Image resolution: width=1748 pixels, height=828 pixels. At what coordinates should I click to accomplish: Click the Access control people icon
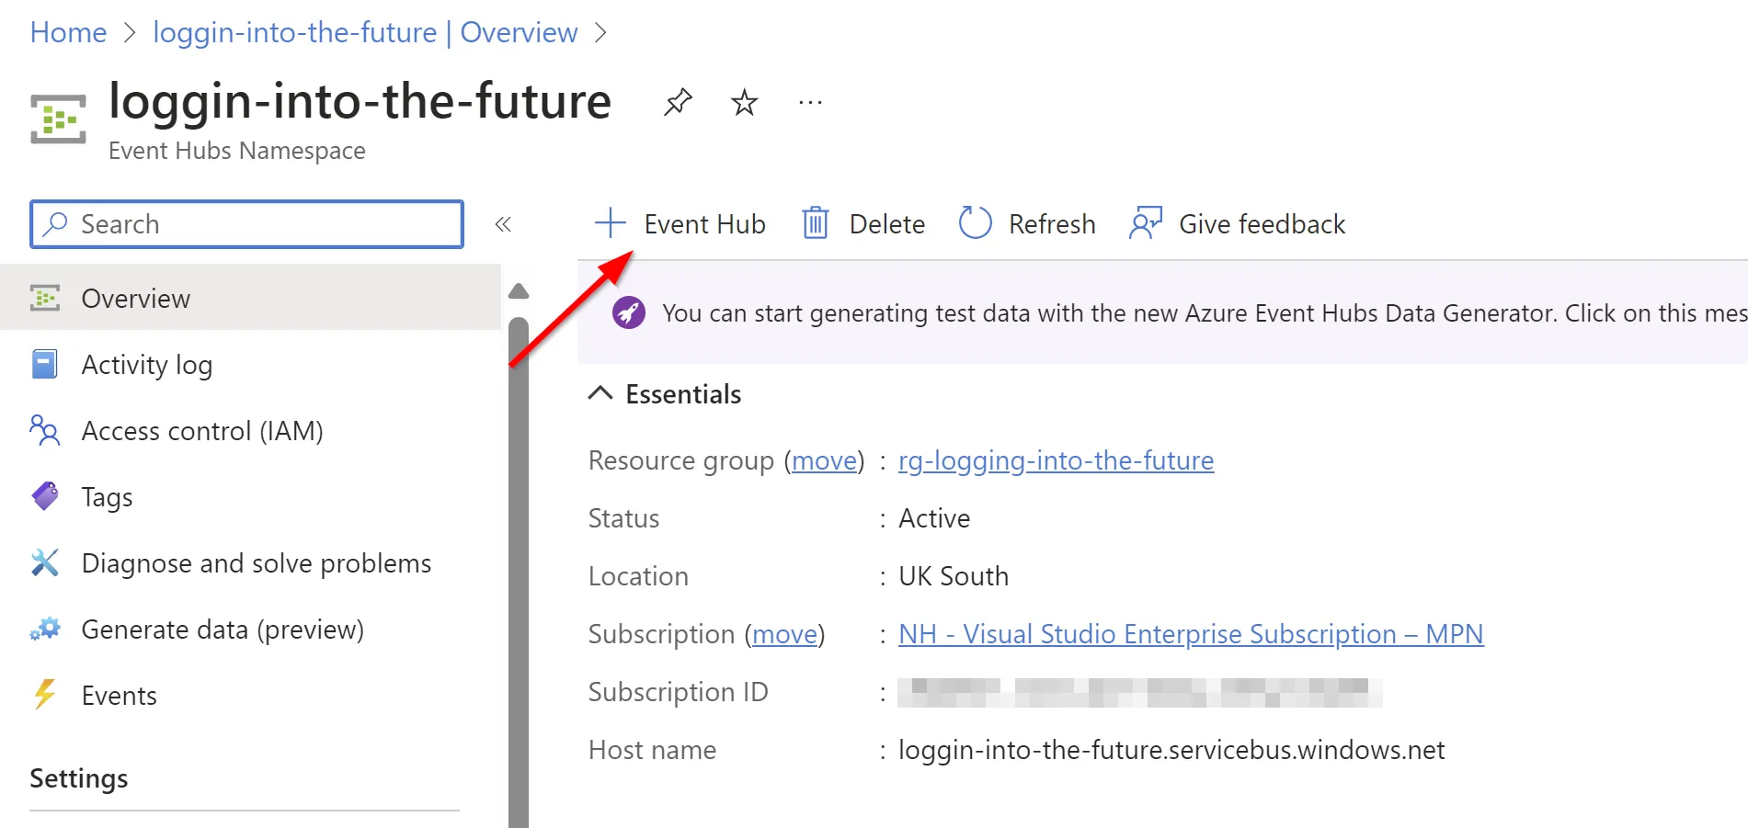point(44,430)
